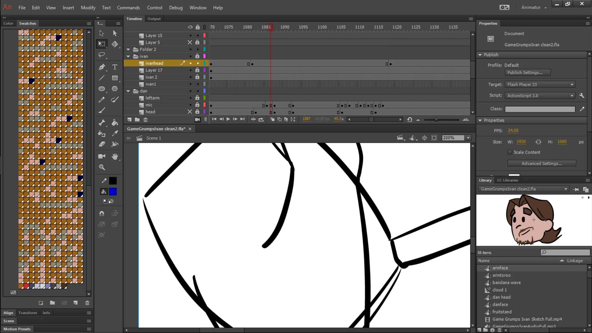This screenshot has height=333, width=592.
Task: Select the Lasso tool
Action: [102, 55]
